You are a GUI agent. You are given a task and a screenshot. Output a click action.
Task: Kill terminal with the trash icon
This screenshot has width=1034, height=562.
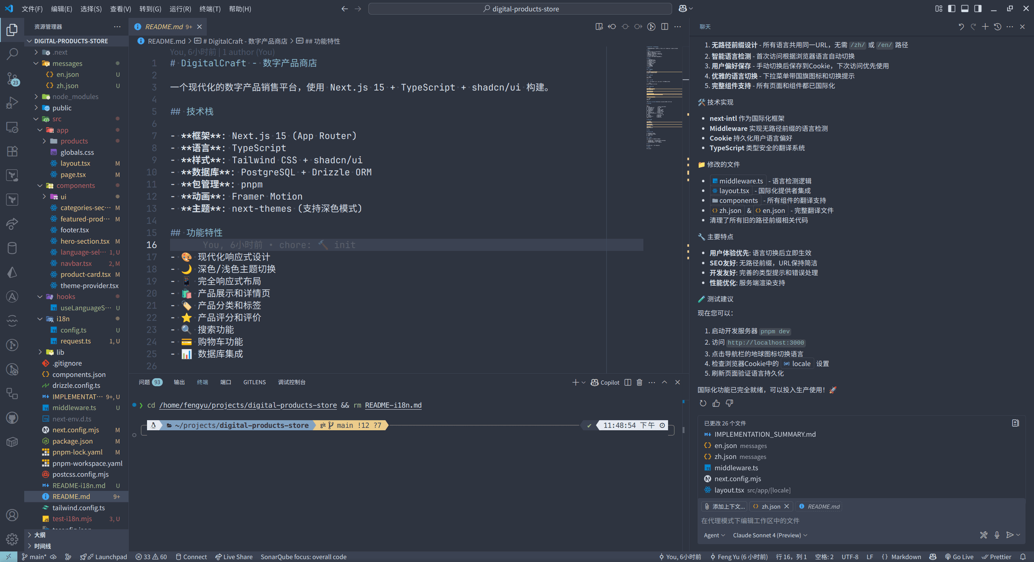[x=639, y=382]
